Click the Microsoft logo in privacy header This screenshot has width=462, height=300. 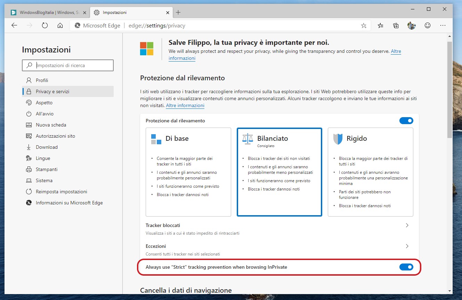[147, 49]
